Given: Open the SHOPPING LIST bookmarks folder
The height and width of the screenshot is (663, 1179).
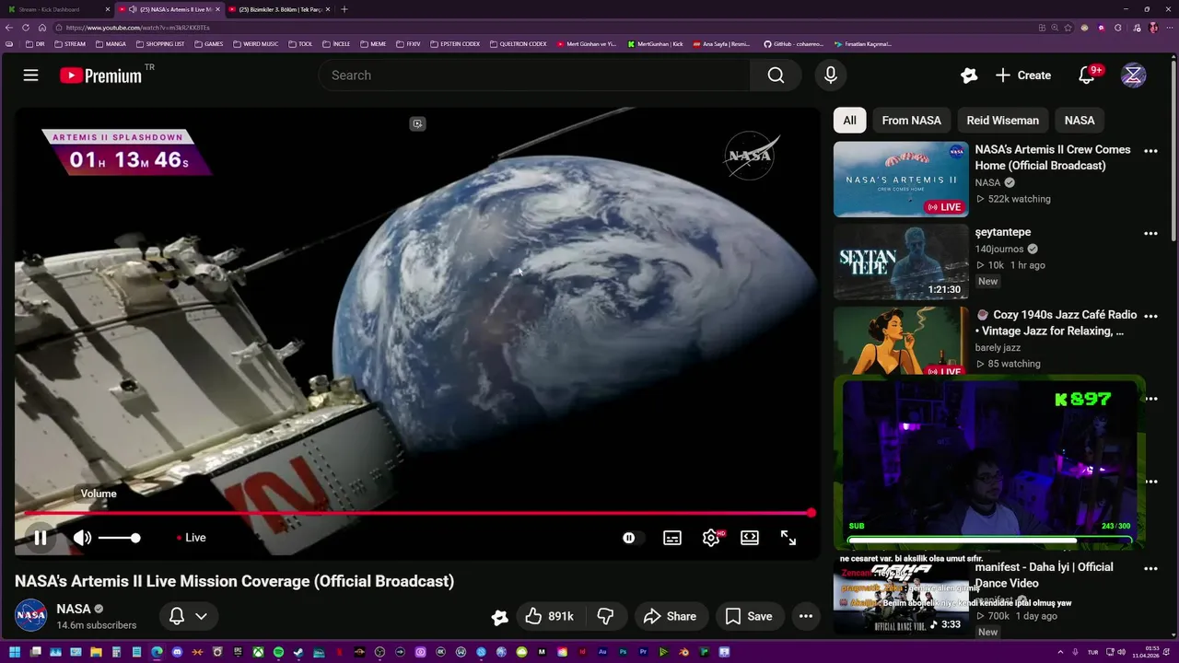Looking at the screenshot, I should pyautogui.click(x=160, y=44).
